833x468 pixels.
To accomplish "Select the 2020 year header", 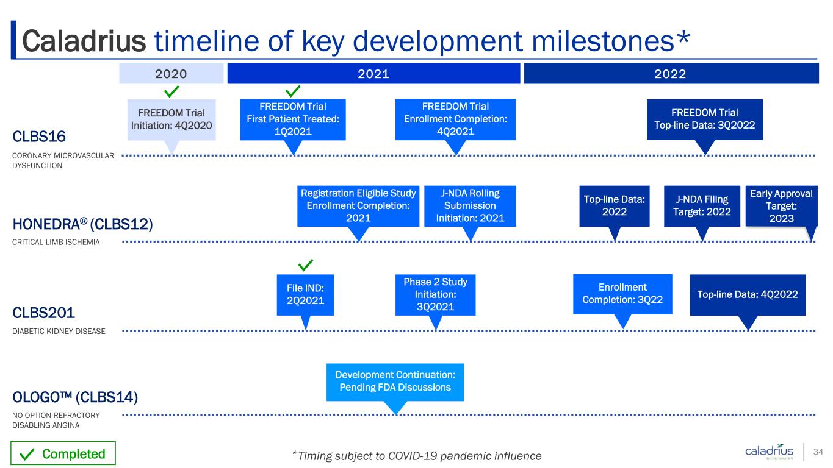I will 171,74.
